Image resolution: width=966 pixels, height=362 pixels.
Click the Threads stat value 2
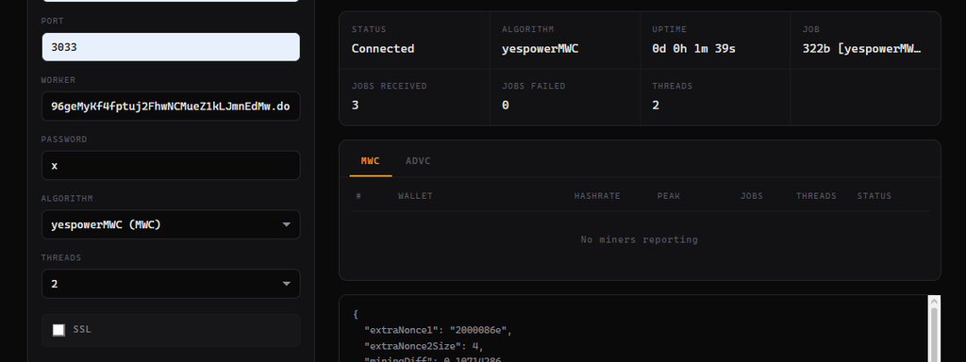[656, 106]
